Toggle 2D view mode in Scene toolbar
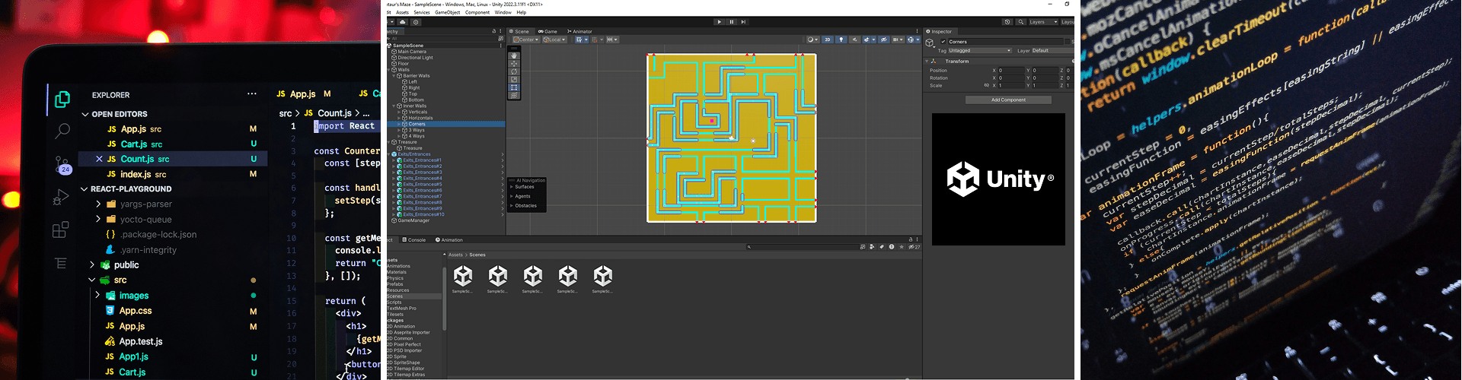Image resolution: width=1462 pixels, height=380 pixels. click(828, 40)
